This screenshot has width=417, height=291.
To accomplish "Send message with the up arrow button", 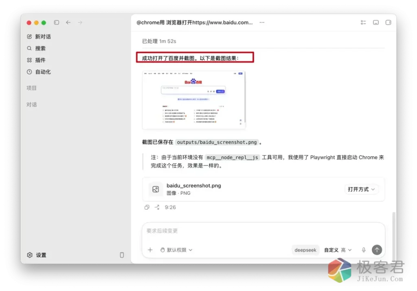I will [x=377, y=250].
